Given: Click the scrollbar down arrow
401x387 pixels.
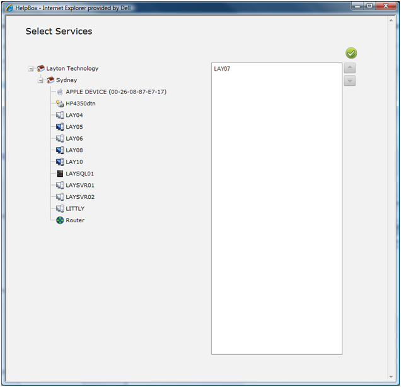Looking at the screenshot, I should click(x=391, y=376).
